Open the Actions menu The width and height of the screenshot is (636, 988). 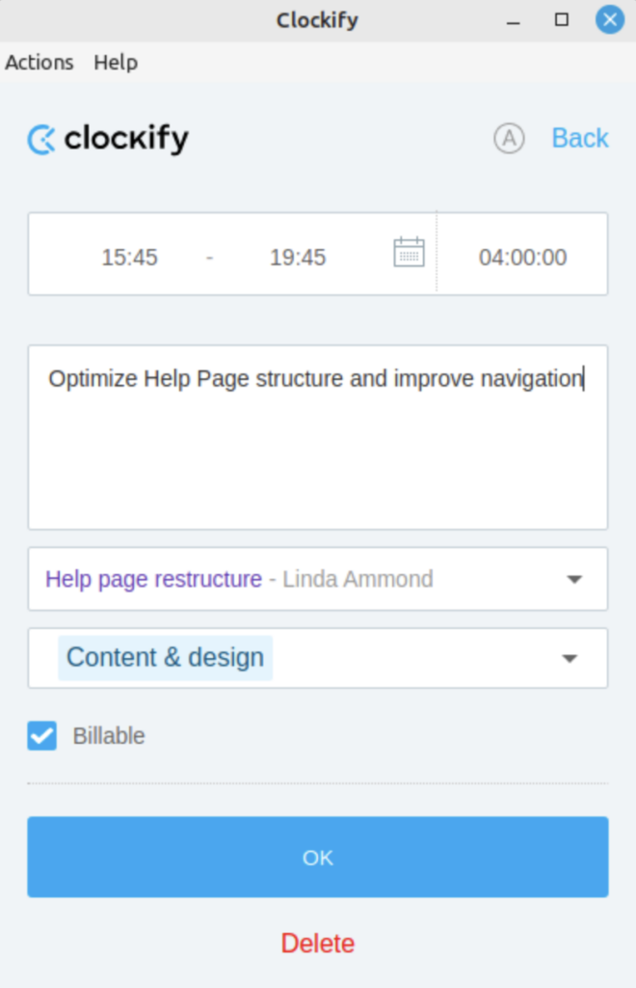coord(40,63)
